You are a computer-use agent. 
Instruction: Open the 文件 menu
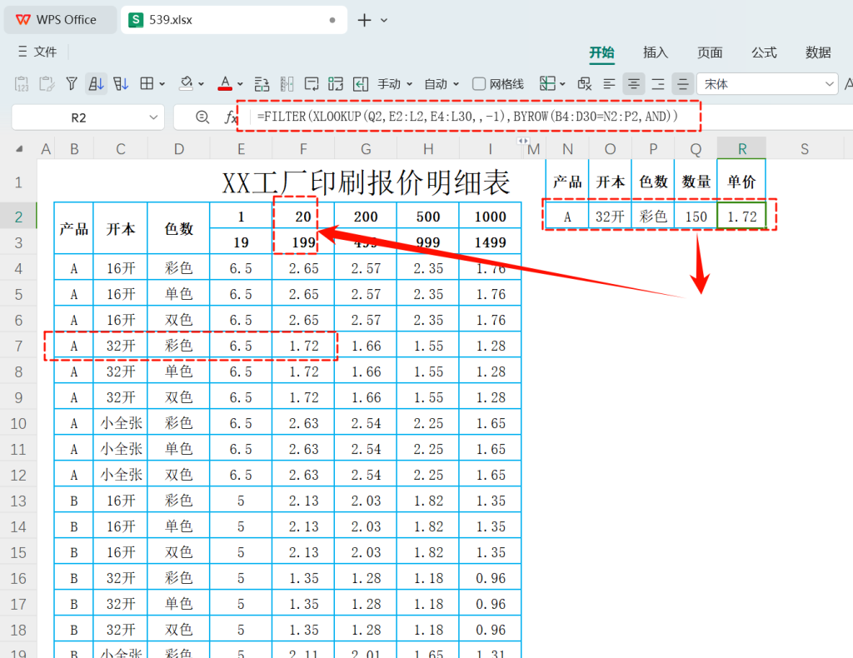click(37, 52)
